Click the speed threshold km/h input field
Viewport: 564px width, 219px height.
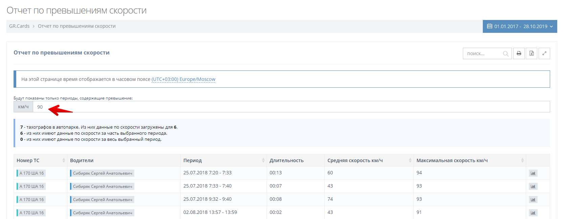(x=291, y=107)
